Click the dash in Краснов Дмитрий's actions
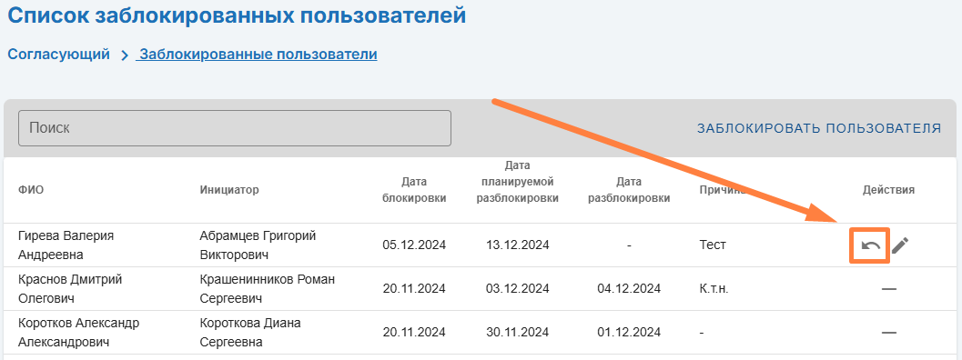 [x=888, y=289]
